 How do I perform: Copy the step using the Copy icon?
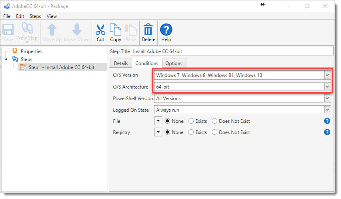(x=116, y=30)
